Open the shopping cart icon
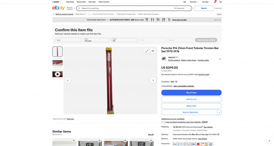 point(220,2)
